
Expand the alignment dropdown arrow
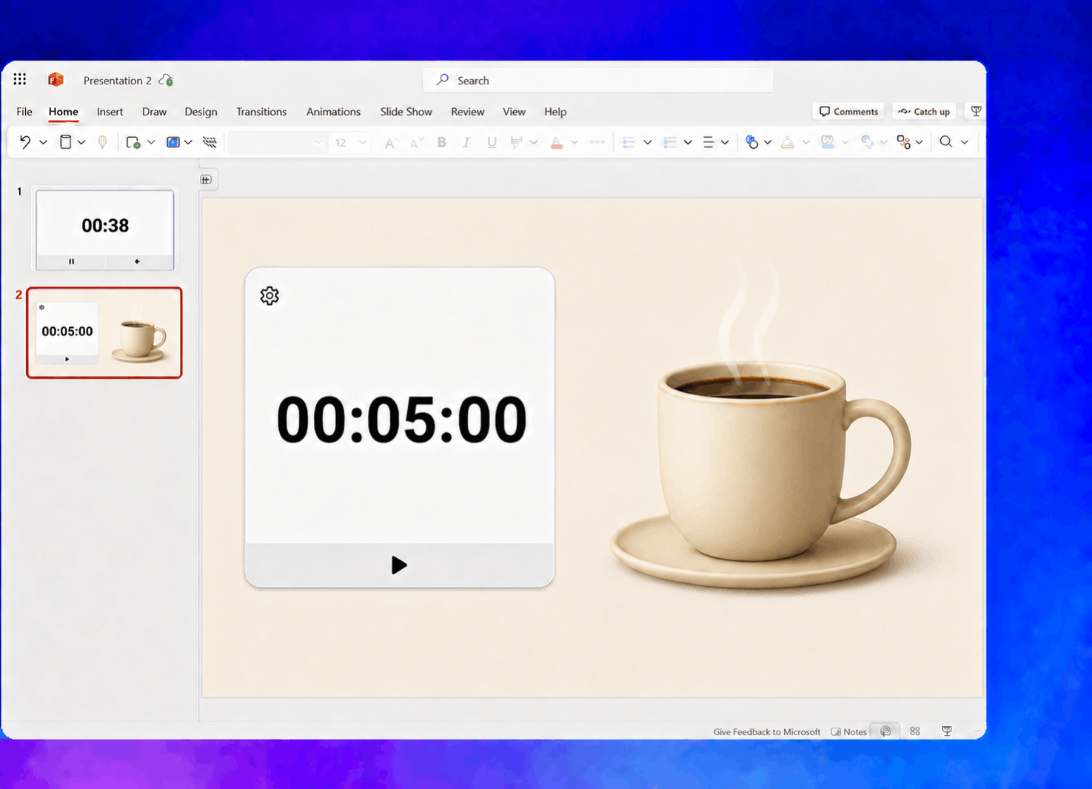[725, 142]
